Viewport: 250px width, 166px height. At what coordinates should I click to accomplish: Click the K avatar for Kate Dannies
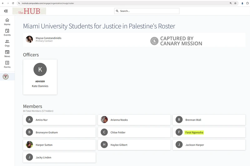40,69
